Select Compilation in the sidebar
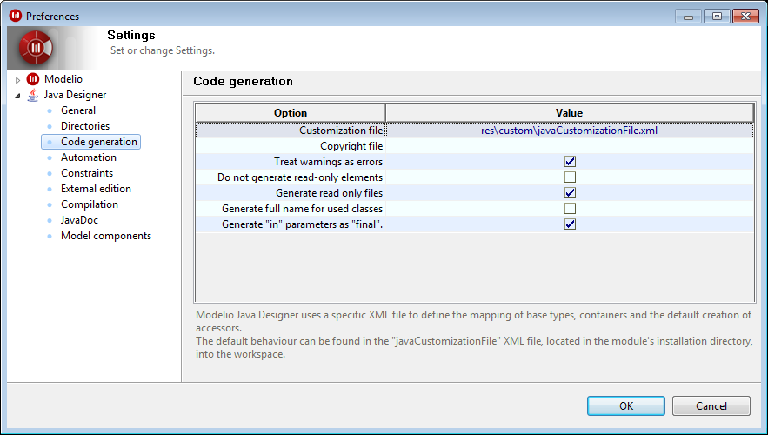The image size is (768, 435). click(x=90, y=204)
